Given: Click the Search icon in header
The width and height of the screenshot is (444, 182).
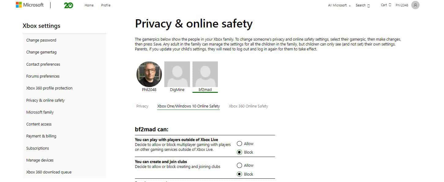Looking at the screenshot, I should [x=368, y=5].
